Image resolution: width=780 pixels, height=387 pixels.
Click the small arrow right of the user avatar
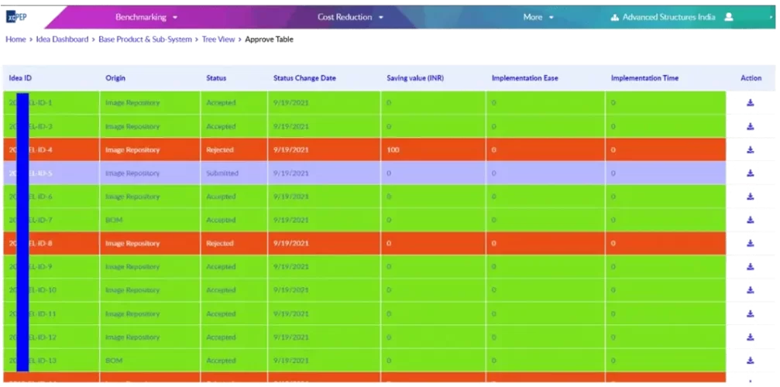(771, 17)
